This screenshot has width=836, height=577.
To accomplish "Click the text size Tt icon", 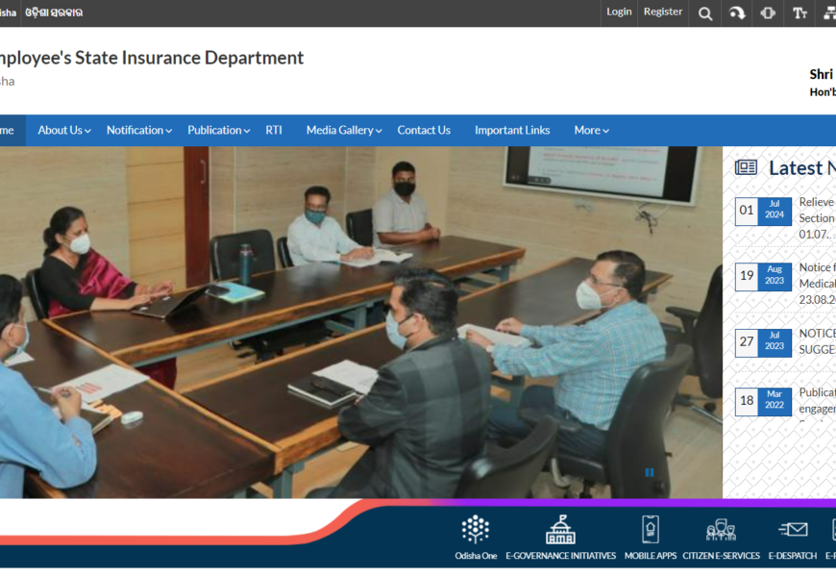I will coord(799,13).
